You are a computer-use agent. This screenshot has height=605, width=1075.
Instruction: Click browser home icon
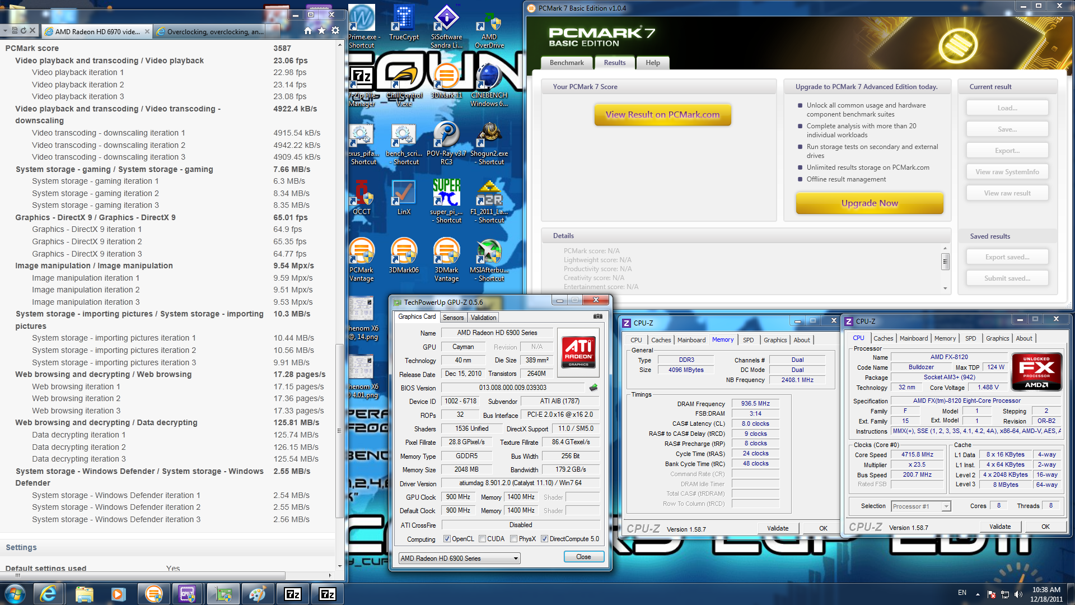(308, 31)
